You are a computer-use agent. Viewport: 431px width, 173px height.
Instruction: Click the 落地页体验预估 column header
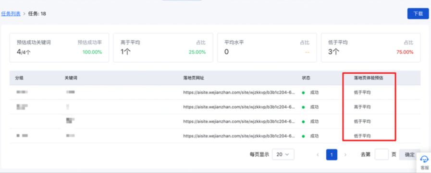pos(369,78)
